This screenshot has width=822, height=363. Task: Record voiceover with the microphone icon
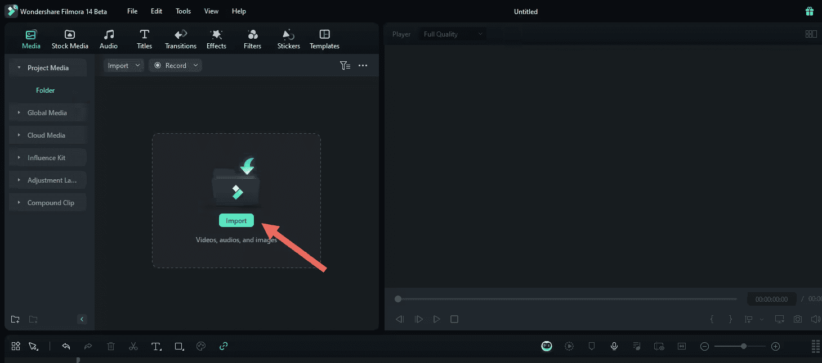614,346
